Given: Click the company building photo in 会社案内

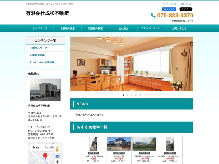Looking at the screenshot, I should [x=45, y=90].
